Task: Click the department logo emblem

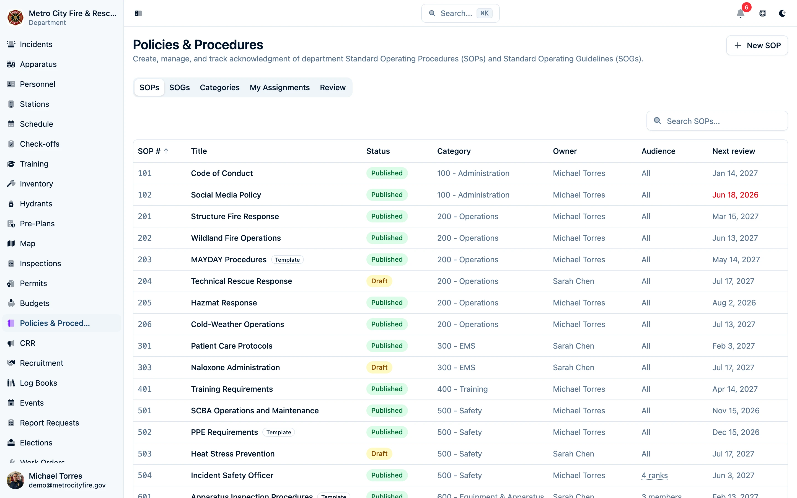Action: pos(15,17)
